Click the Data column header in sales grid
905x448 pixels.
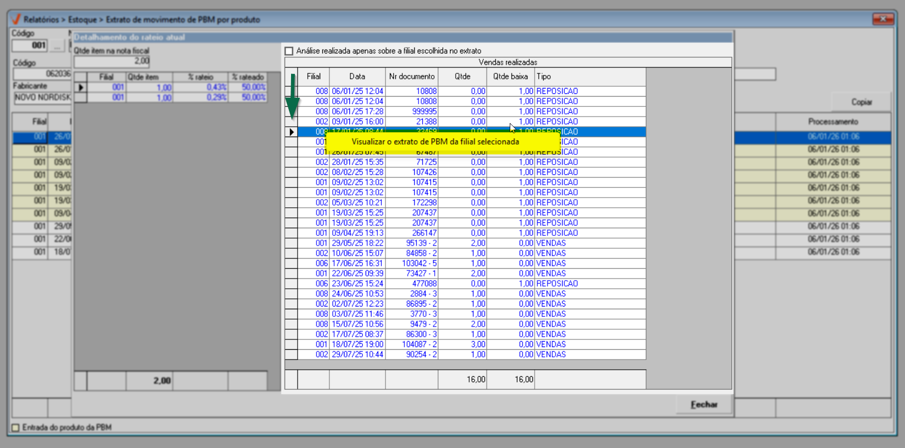pos(357,77)
